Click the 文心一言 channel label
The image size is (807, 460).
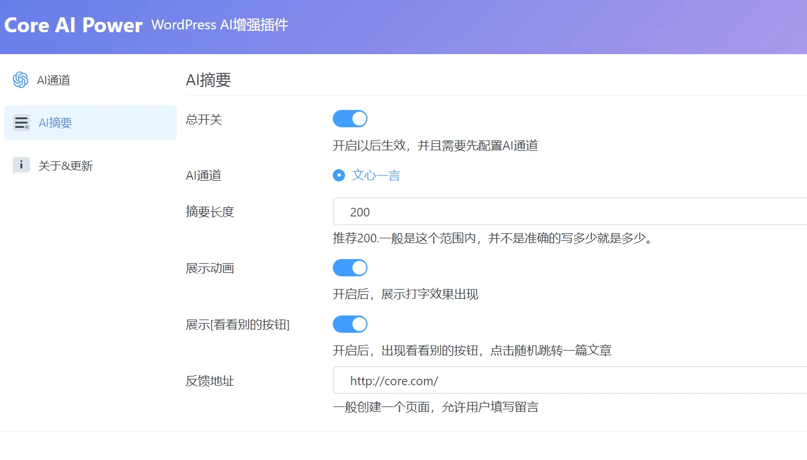pyautogui.click(x=376, y=175)
